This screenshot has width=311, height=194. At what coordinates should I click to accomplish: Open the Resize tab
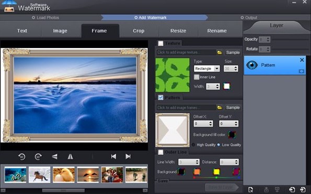[x=178, y=31]
